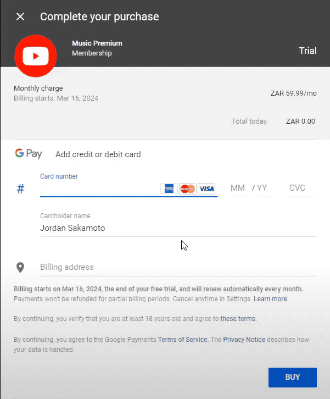Image resolution: width=330 pixels, height=399 pixels.
Task: Click the YouTube Music logo
Action: (36, 56)
